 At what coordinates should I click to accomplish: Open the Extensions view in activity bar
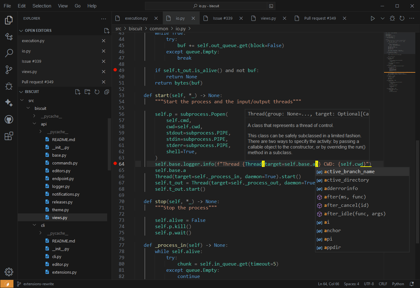[x=9, y=136]
